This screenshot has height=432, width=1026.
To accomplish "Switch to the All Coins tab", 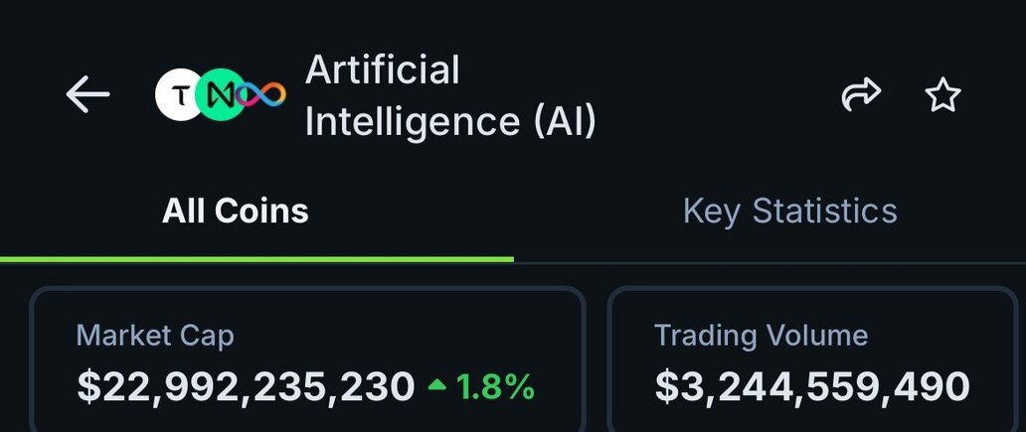I will [236, 211].
